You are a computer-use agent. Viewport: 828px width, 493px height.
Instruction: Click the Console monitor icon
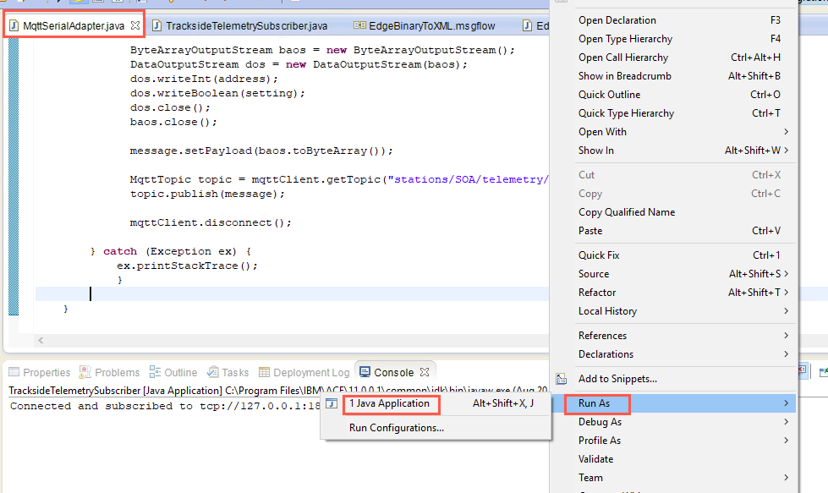tap(365, 371)
